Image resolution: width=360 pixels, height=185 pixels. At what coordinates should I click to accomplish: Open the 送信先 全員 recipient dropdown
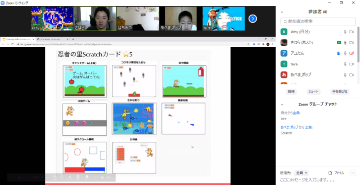(x=302, y=173)
